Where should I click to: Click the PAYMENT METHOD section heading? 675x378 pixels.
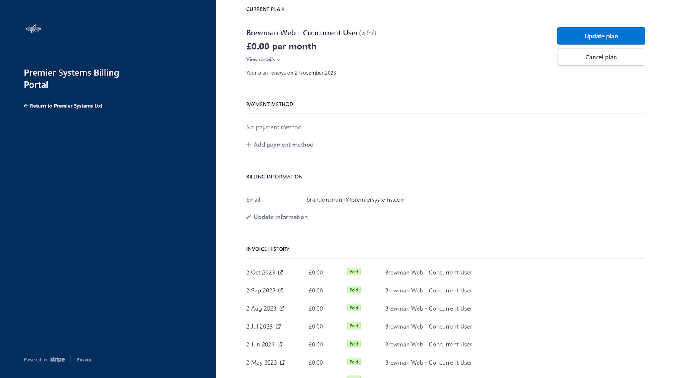(270, 104)
